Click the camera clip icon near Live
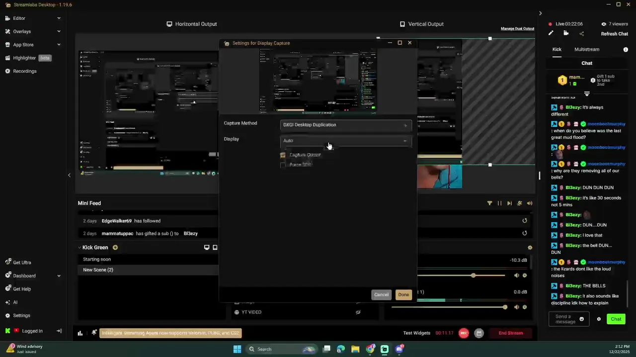The height and width of the screenshot is (357, 636). [566, 33]
